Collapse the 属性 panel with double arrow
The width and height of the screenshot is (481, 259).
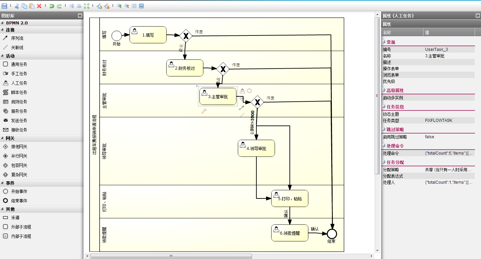(x=478, y=16)
